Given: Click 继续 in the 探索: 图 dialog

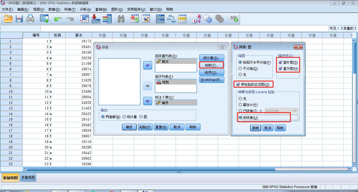Looking at the screenshot, I should pyautogui.click(x=255, y=128).
